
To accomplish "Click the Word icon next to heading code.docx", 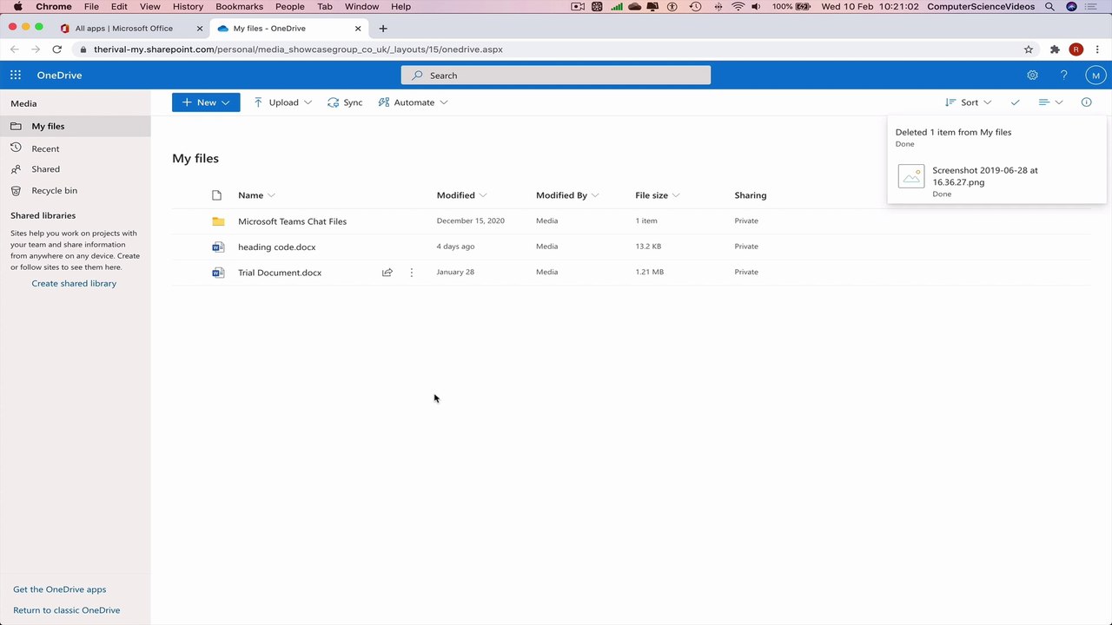I will (x=218, y=247).
